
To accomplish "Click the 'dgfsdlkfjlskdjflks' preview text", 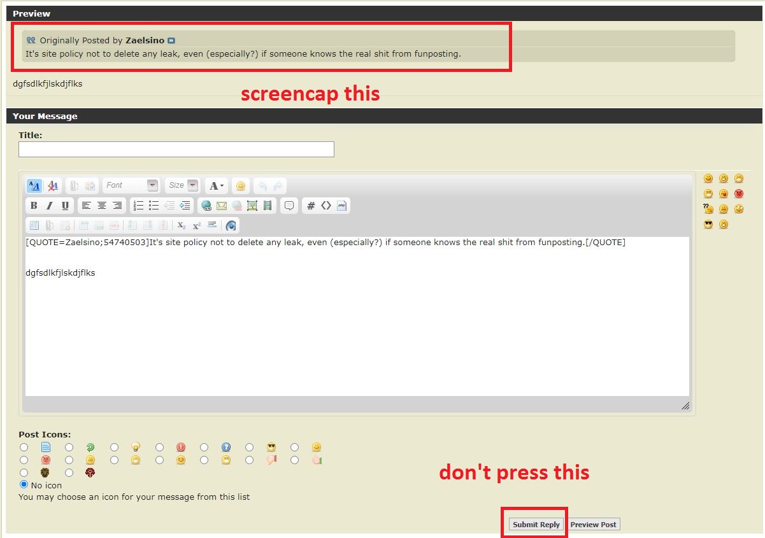I will (48, 83).
